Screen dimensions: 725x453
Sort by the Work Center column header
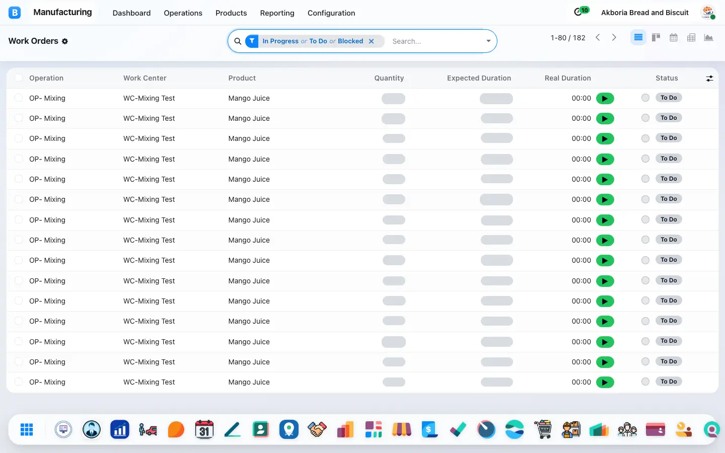pos(144,78)
